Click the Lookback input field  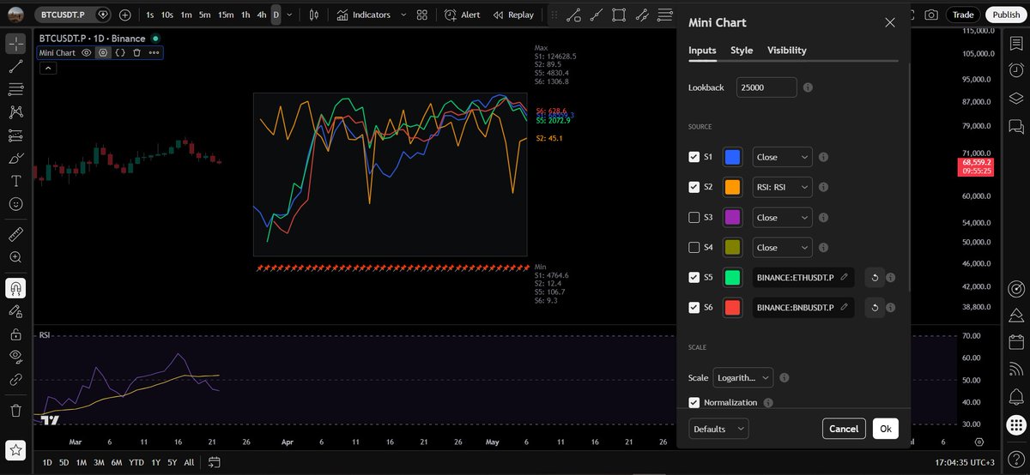point(766,87)
